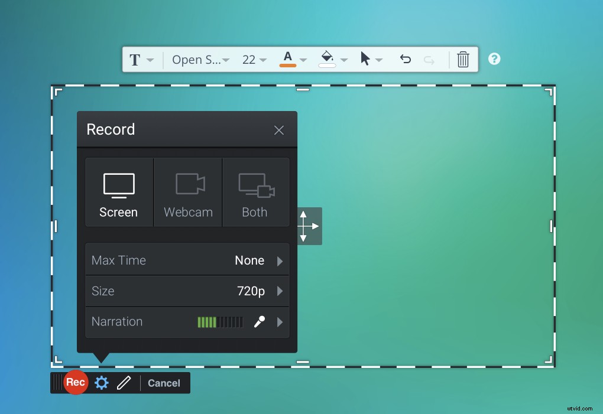The height and width of the screenshot is (414, 603).
Task: Expand the Max Time options
Action: pos(187,260)
